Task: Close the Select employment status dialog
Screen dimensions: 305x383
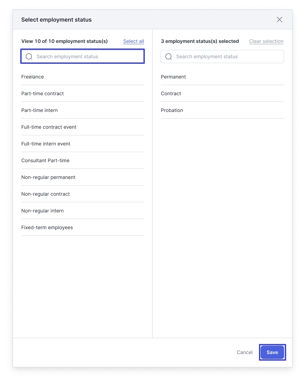Action: pyautogui.click(x=279, y=20)
